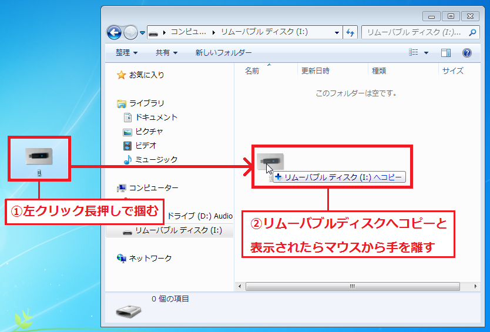This screenshot has height=332, width=490.
Task: Click the ミュージック music note icon
Action: [x=127, y=160]
